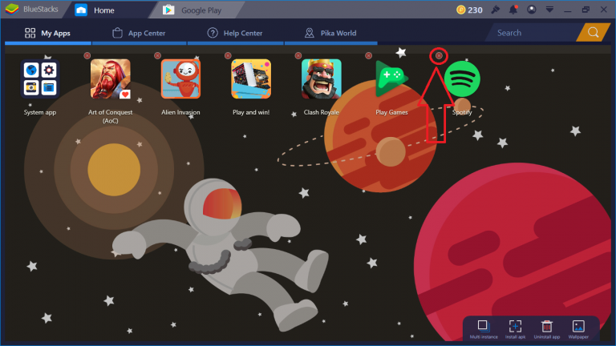Open the App Center tab
616x346 pixels.
139,33
